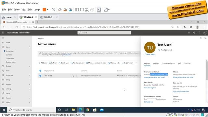Viewport: 208px width, 117px height.
Task: Click the browser address bar URL
Action: coord(83,27)
